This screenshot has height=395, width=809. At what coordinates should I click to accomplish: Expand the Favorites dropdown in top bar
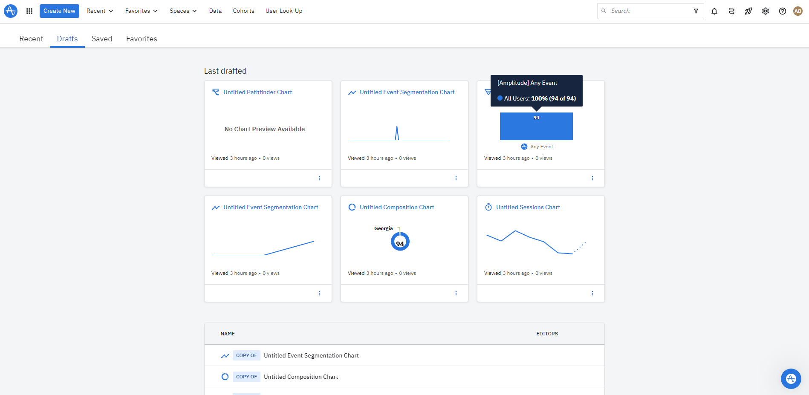(142, 11)
